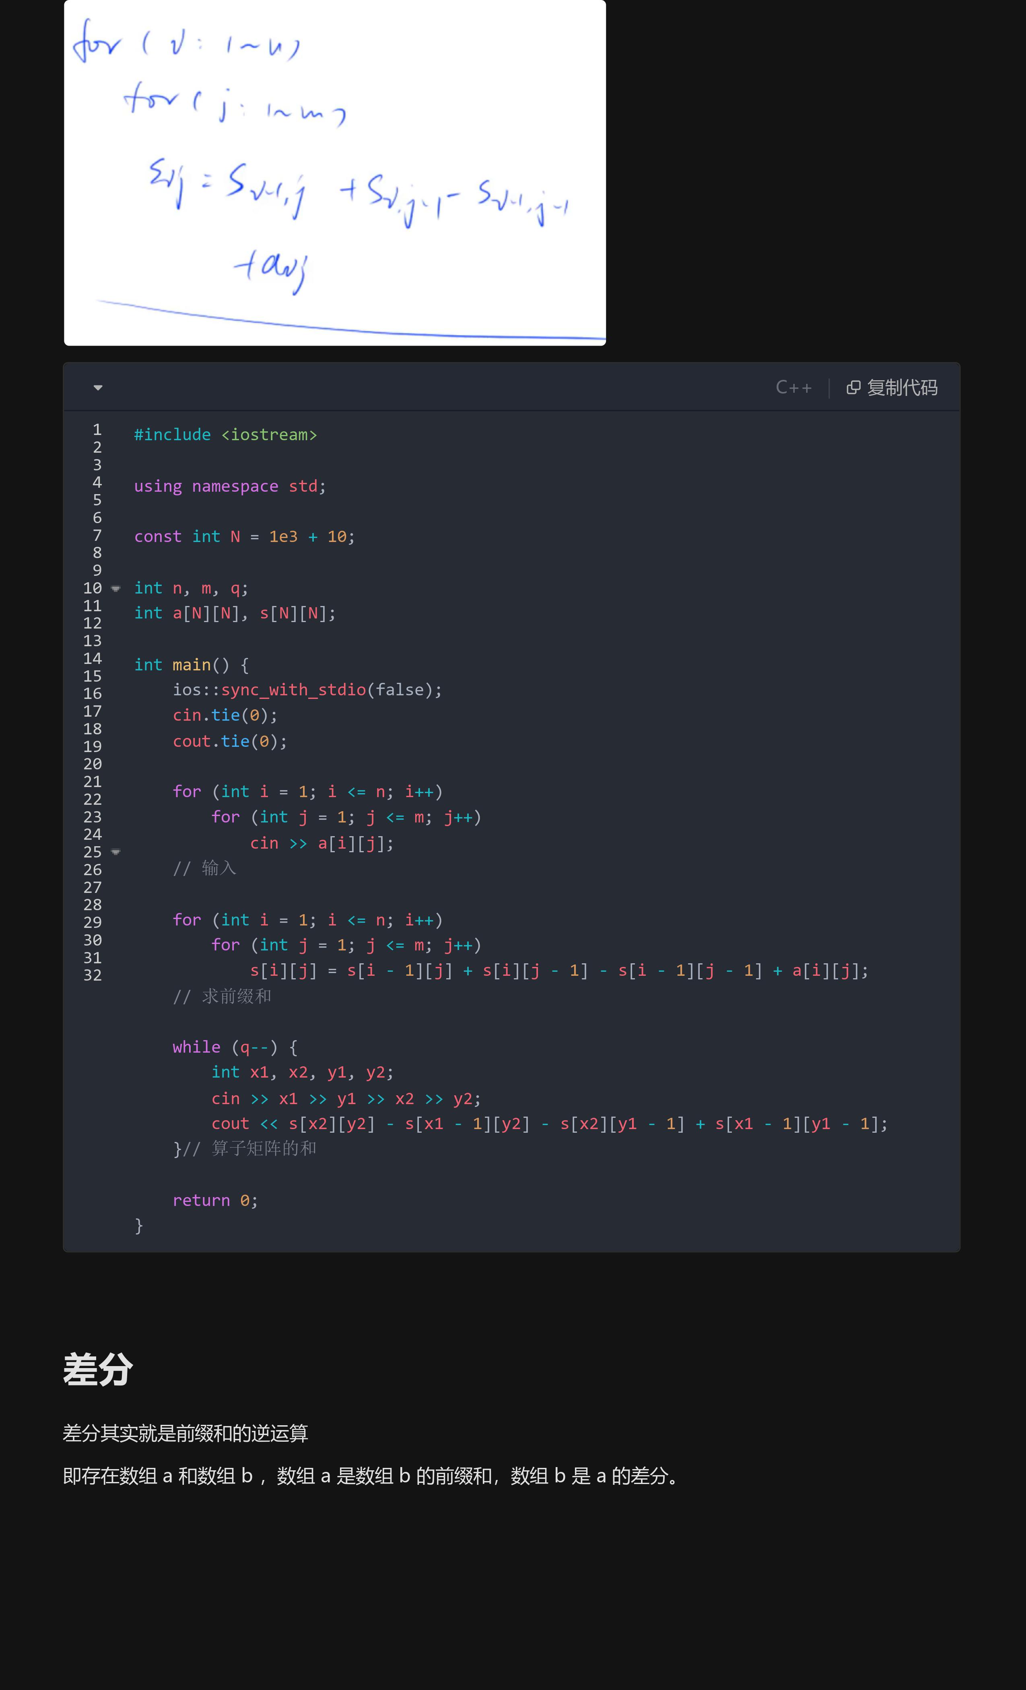Image resolution: width=1026 pixels, height=1690 pixels.
Task: Fold code at the line 10 arrow
Action: coord(116,588)
